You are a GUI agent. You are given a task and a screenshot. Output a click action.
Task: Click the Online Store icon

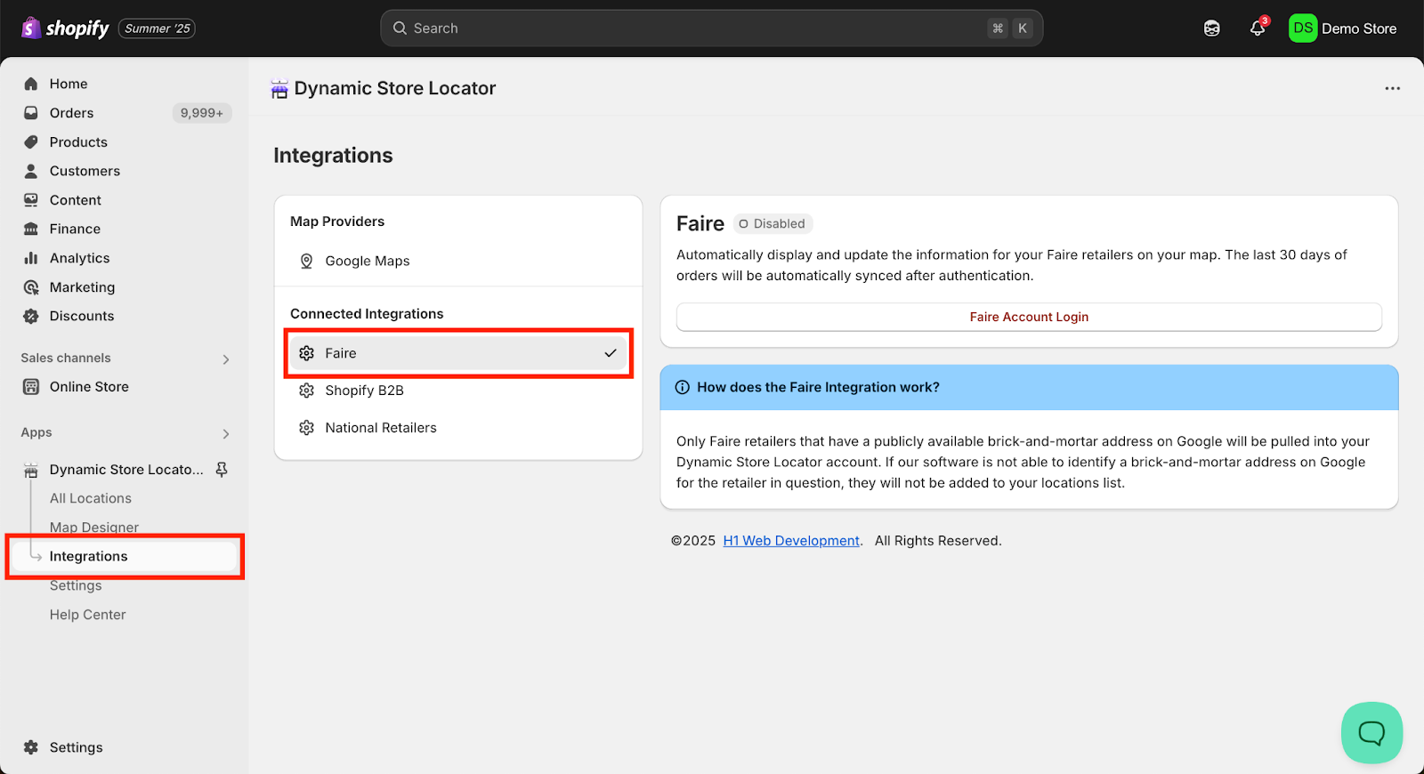coord(31,387)
